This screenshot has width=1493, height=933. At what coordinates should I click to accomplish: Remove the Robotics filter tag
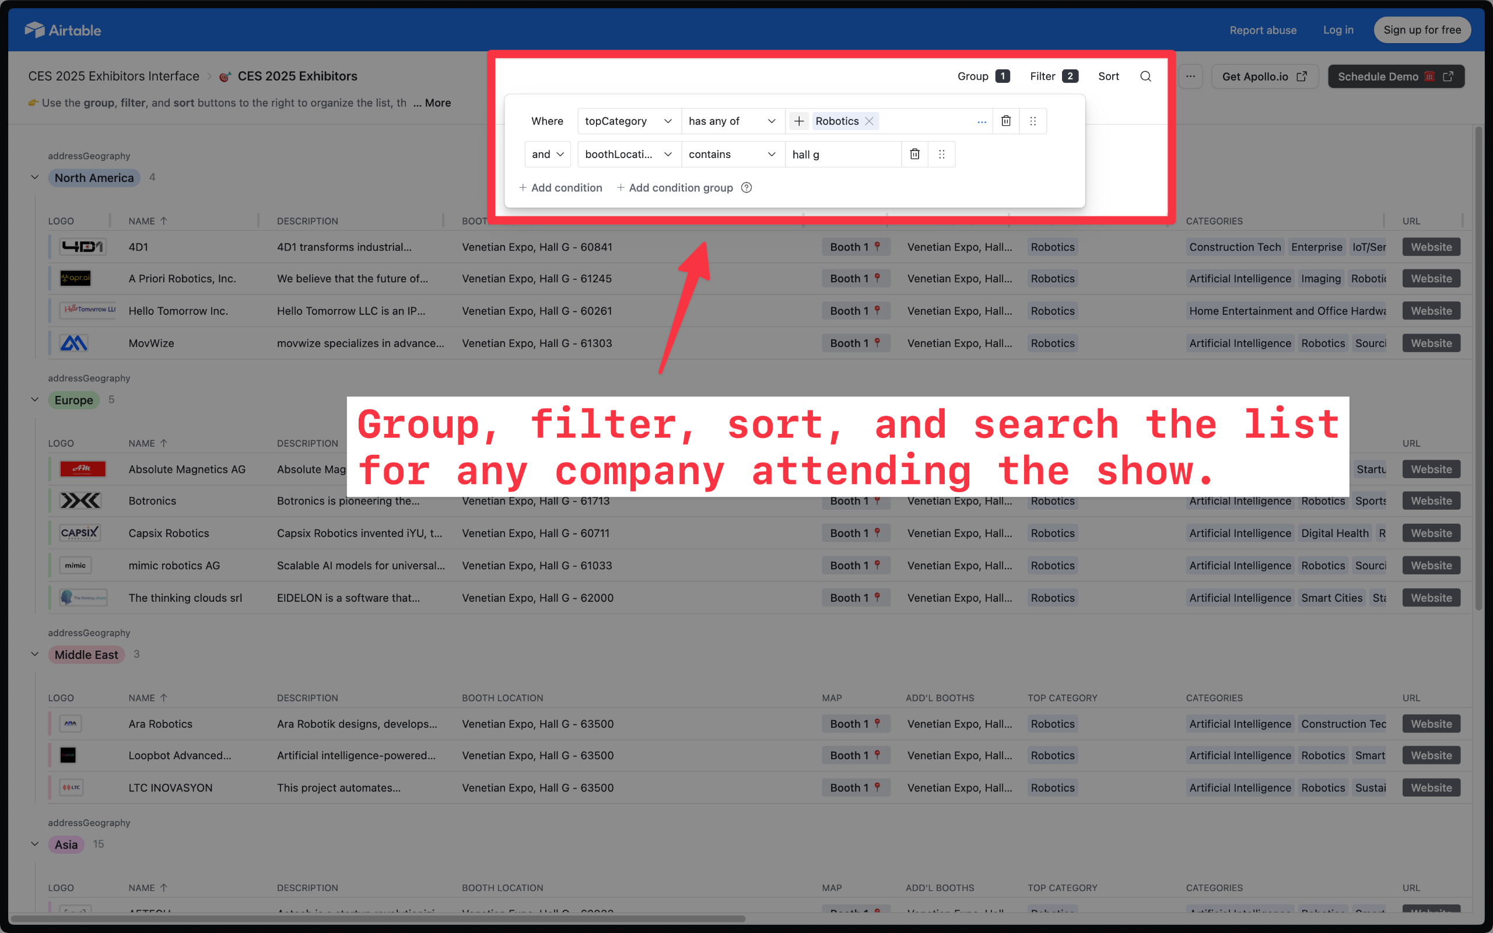pos(870,121)
